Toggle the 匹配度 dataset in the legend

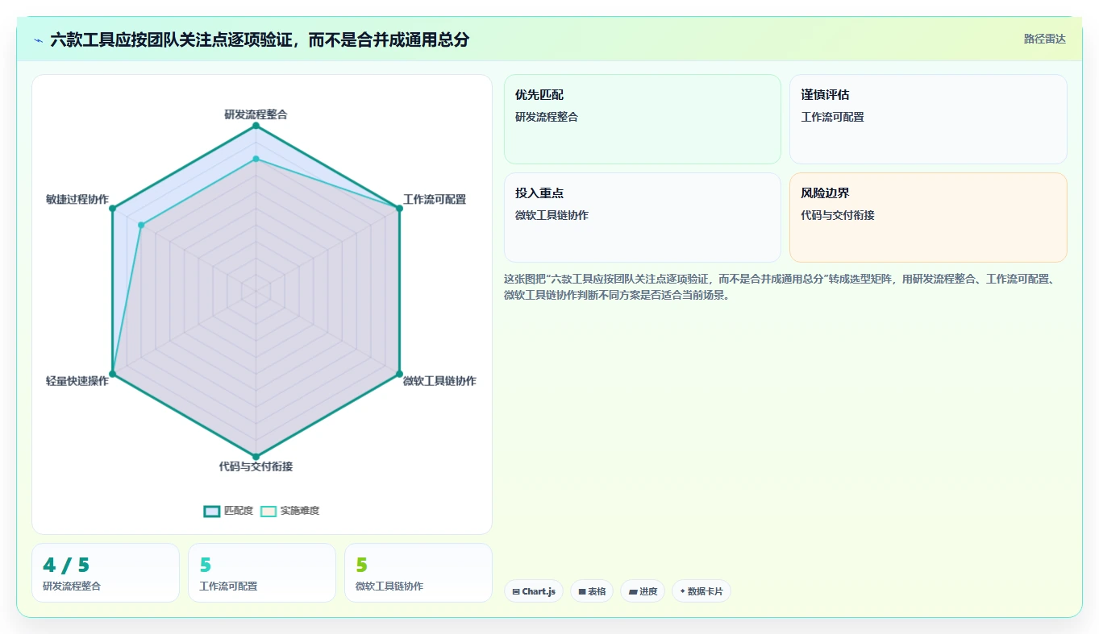pos(228,511)
